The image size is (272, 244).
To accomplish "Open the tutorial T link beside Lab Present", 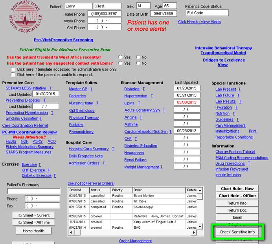I will pos(239,89).
